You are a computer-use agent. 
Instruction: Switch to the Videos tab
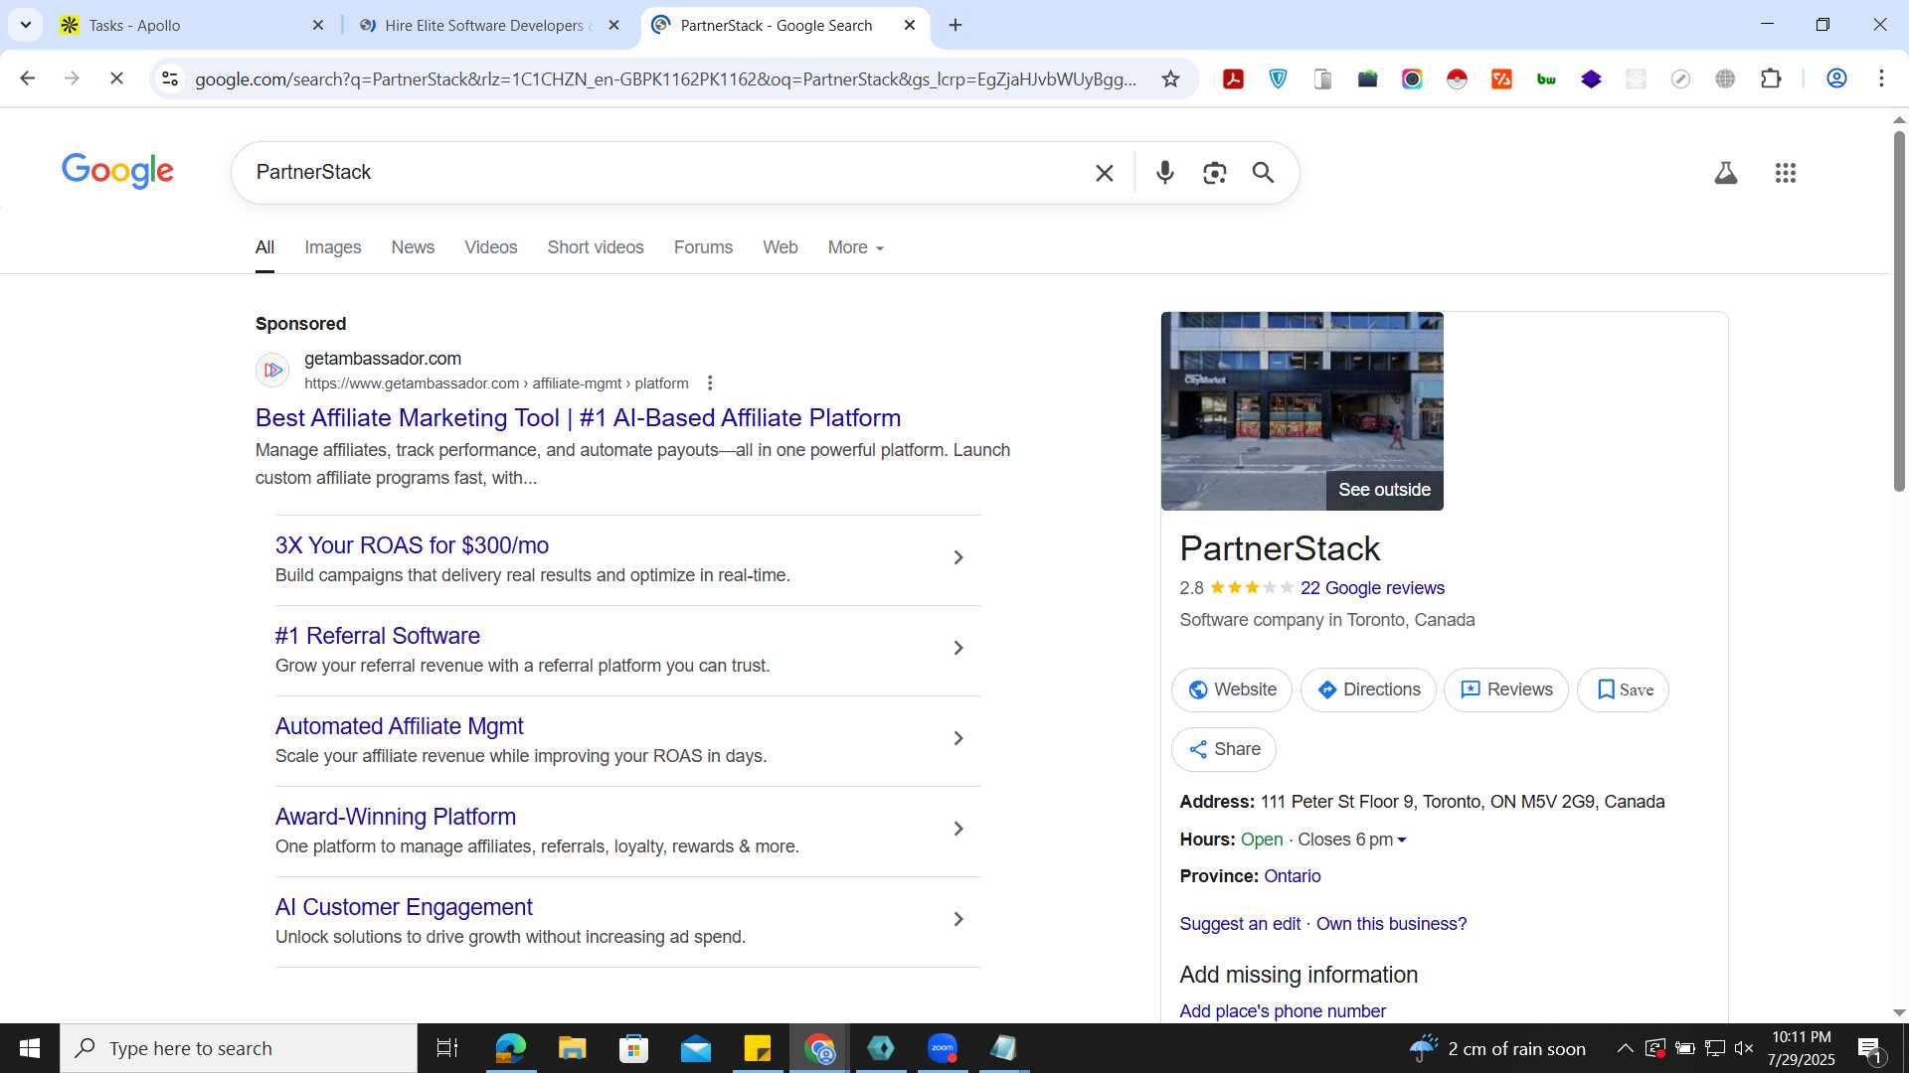tap(491, 247)
